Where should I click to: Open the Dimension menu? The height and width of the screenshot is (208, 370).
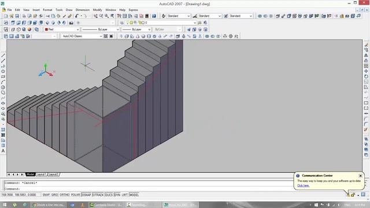83,10
